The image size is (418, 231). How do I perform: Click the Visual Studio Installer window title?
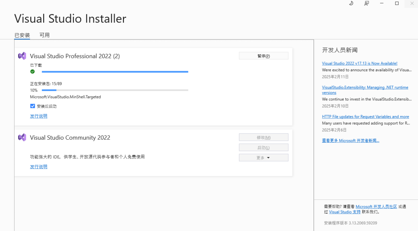pos(70,18)
